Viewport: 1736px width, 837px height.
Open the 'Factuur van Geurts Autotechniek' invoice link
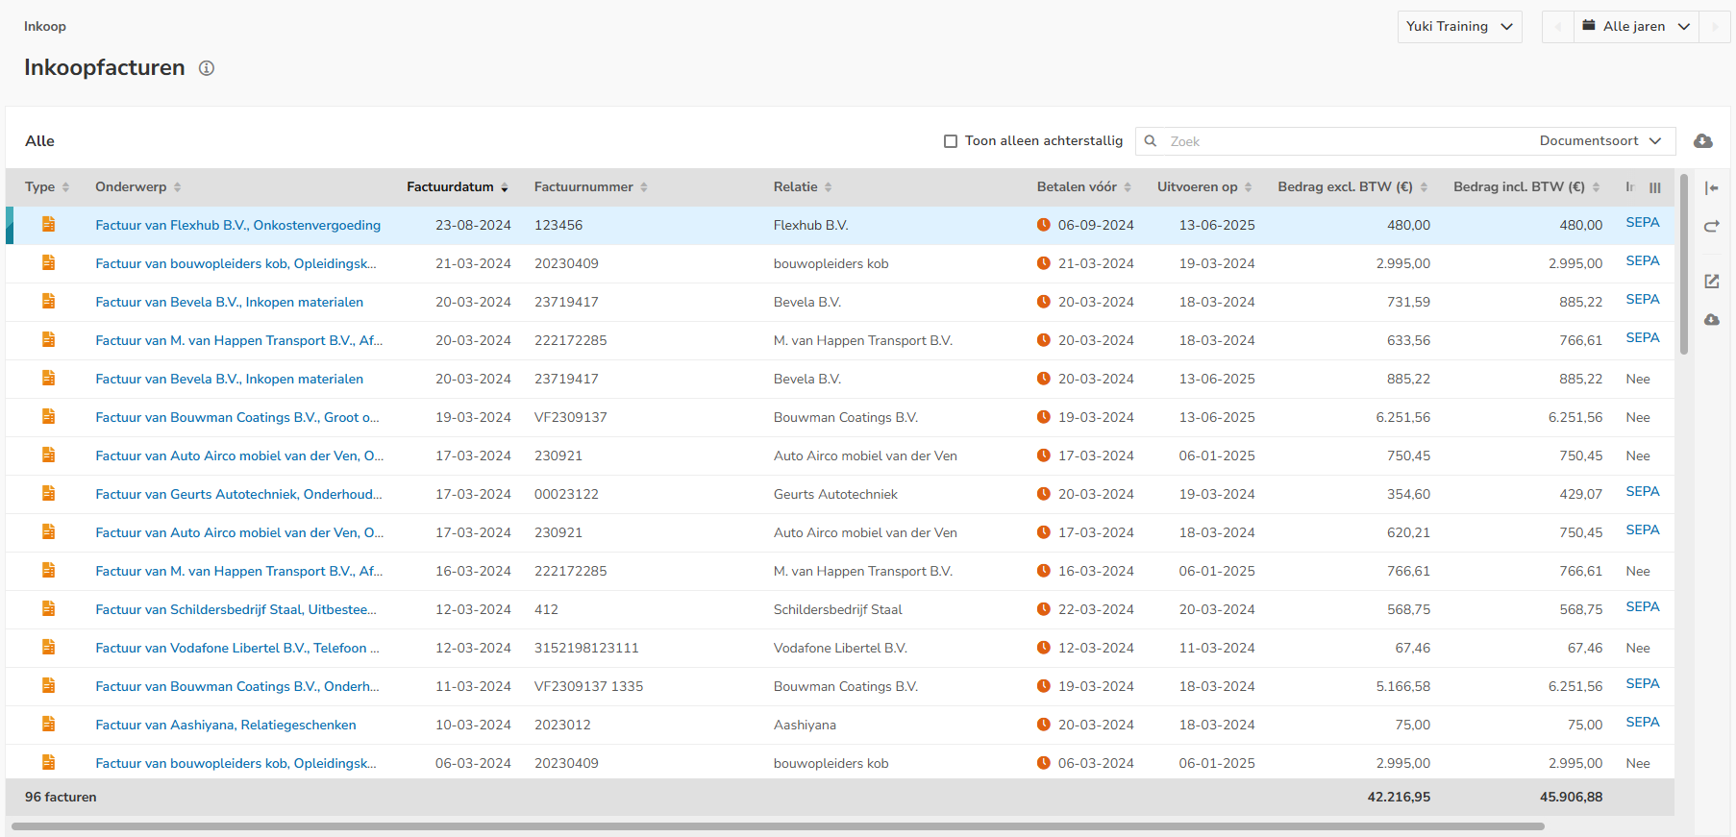tap(238, 494)
